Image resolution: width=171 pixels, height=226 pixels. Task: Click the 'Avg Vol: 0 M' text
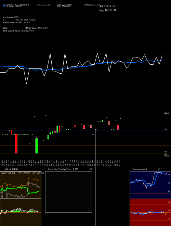pos(107,6)
